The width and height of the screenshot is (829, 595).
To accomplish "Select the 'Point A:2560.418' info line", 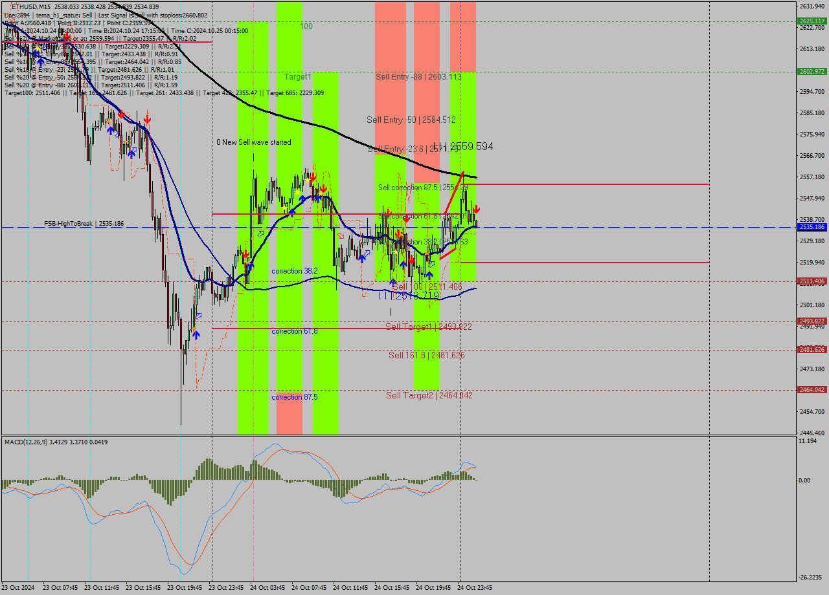I will (x=80, y=23).
